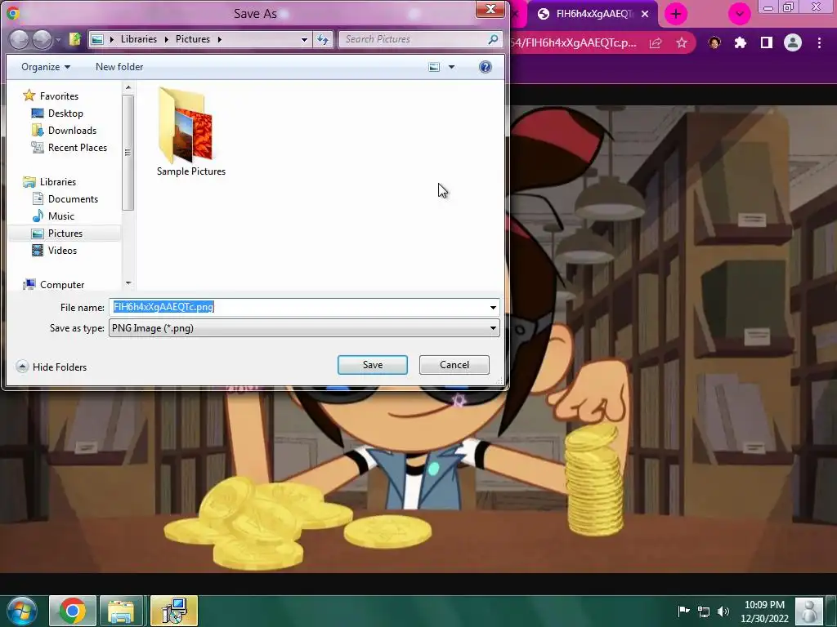Close the Save As dialog

point(490,9)
